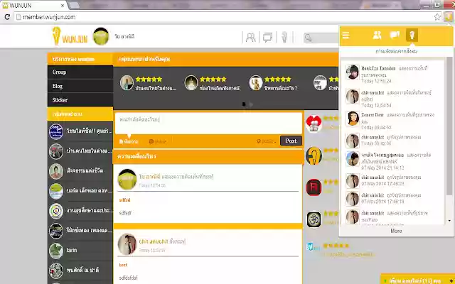The width and height of the screenshot is (455, 284).
Task: Click the Post button
Action: [291, 141]
